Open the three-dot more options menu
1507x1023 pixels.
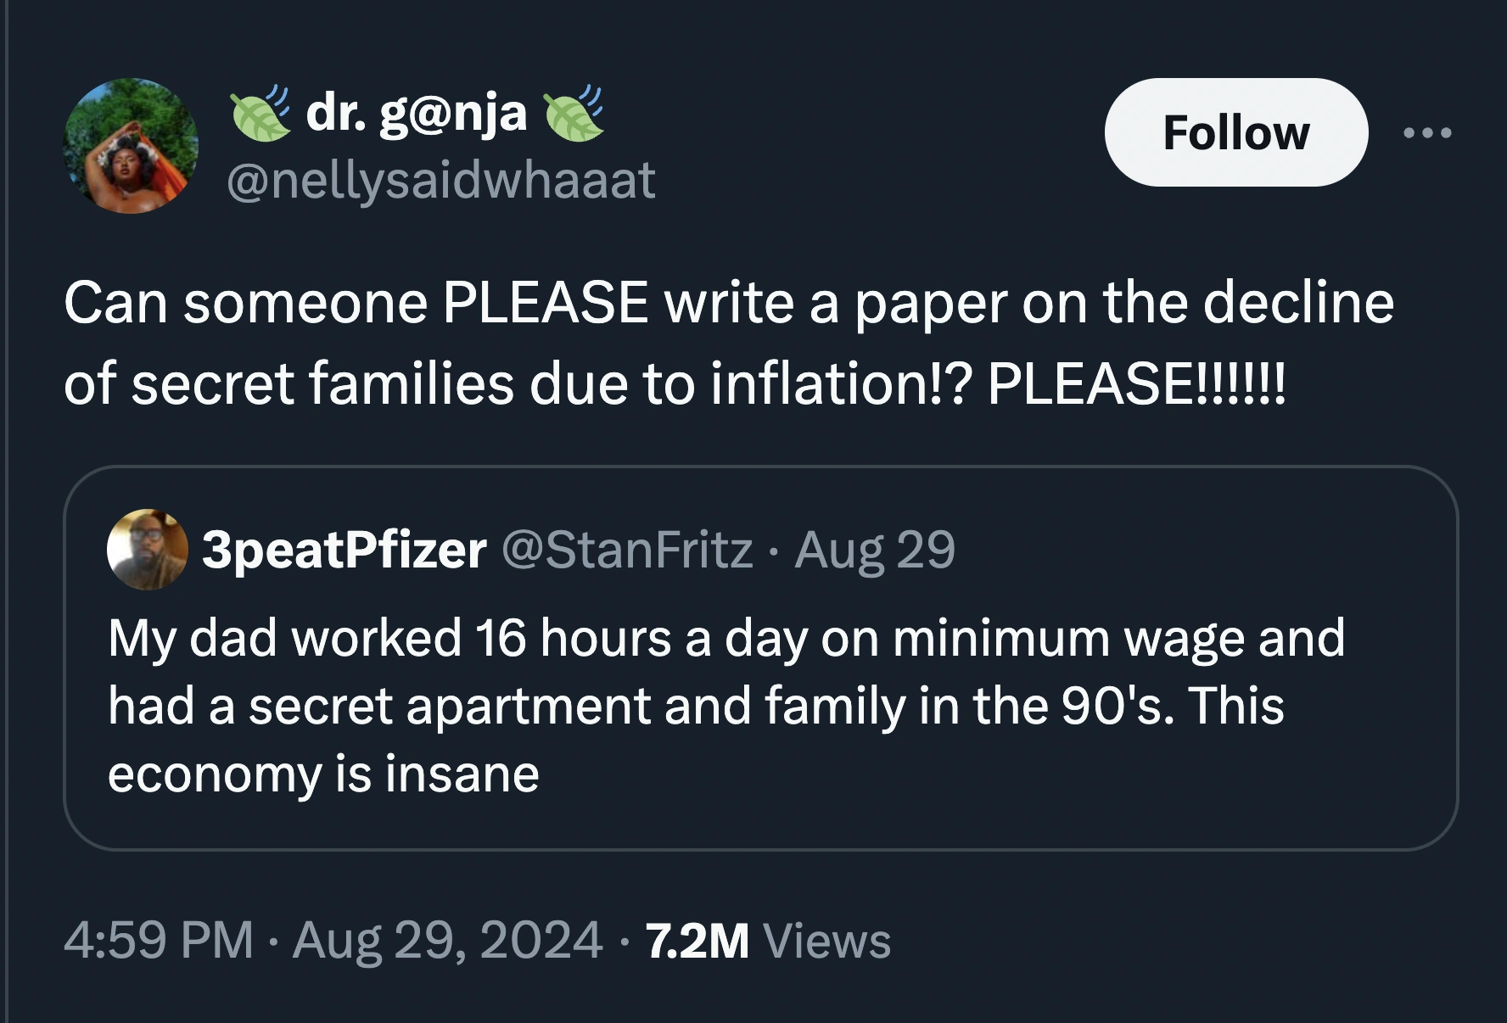pos(1427,133)
